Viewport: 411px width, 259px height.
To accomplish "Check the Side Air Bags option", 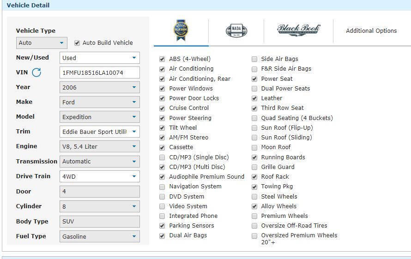I will tap(254, 59).
